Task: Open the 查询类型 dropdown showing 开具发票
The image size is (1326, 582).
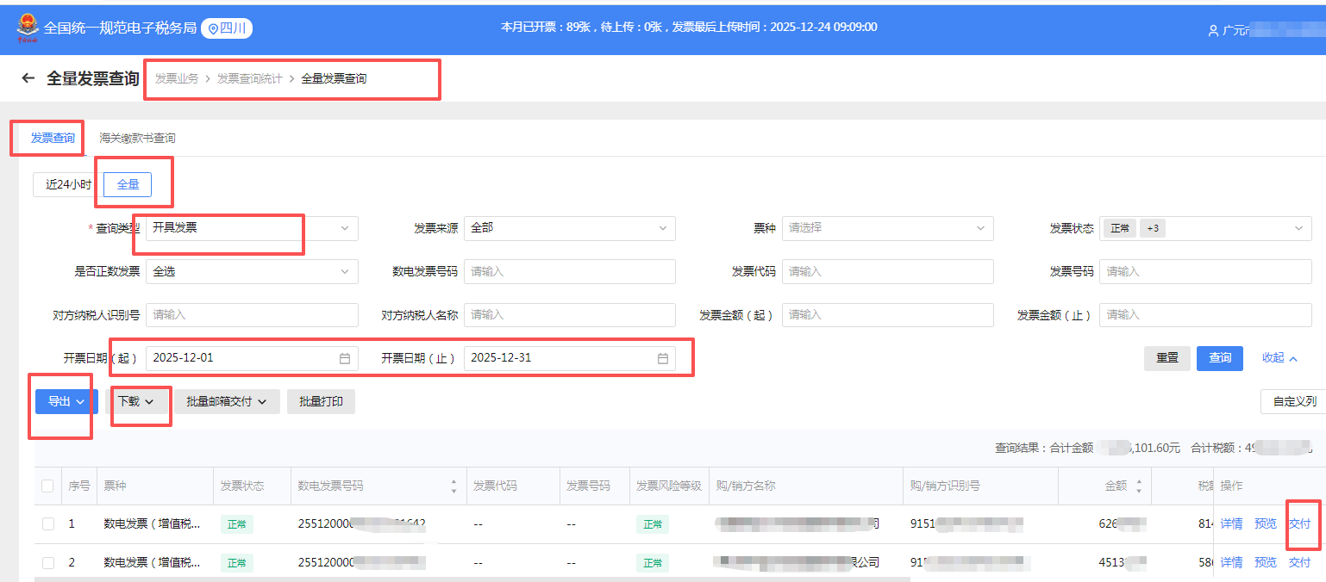Action: [x=252, y=228]
